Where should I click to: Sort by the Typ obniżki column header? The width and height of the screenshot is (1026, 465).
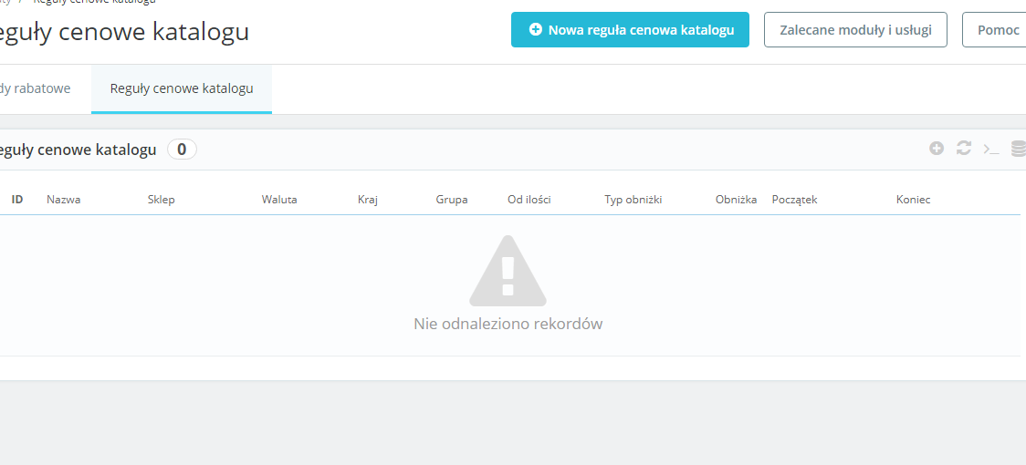point(633,200)
